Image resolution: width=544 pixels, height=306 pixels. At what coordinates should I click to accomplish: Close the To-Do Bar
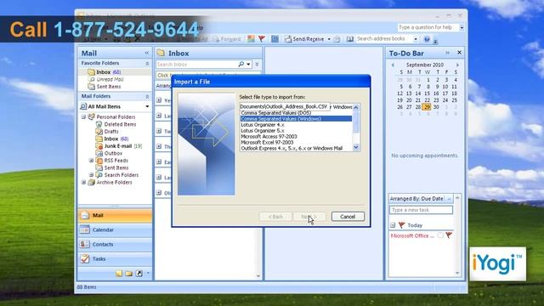coord(459,53)
